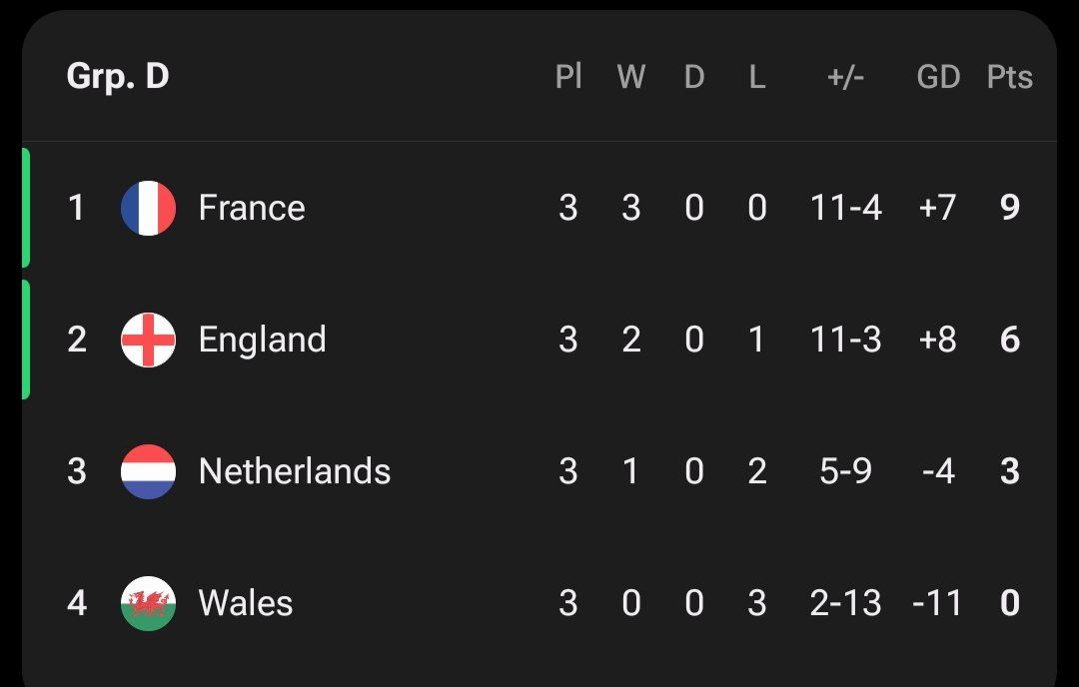Select the Netherlands team name
This screenshot has height=687, width=1079.
click(295, 471)
